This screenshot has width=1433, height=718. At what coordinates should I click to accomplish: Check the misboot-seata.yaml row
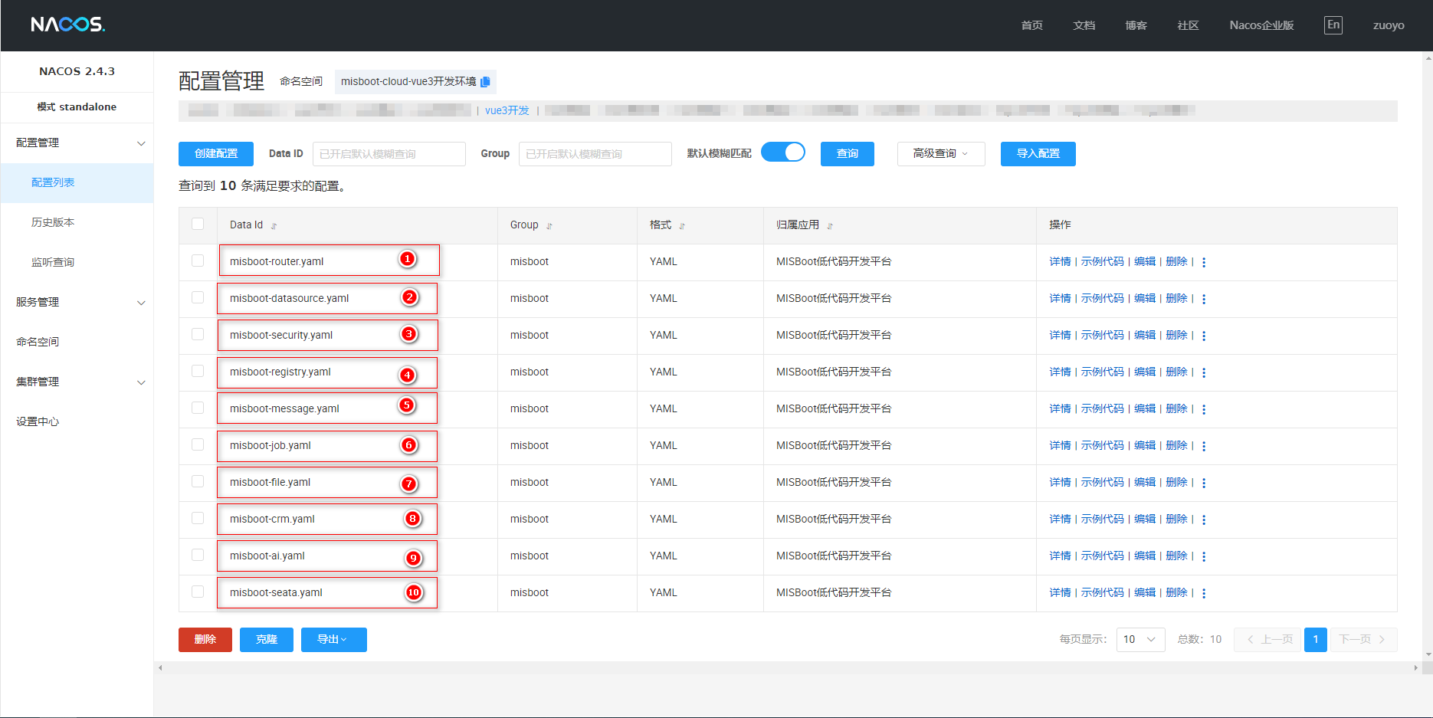click(198, 592)
